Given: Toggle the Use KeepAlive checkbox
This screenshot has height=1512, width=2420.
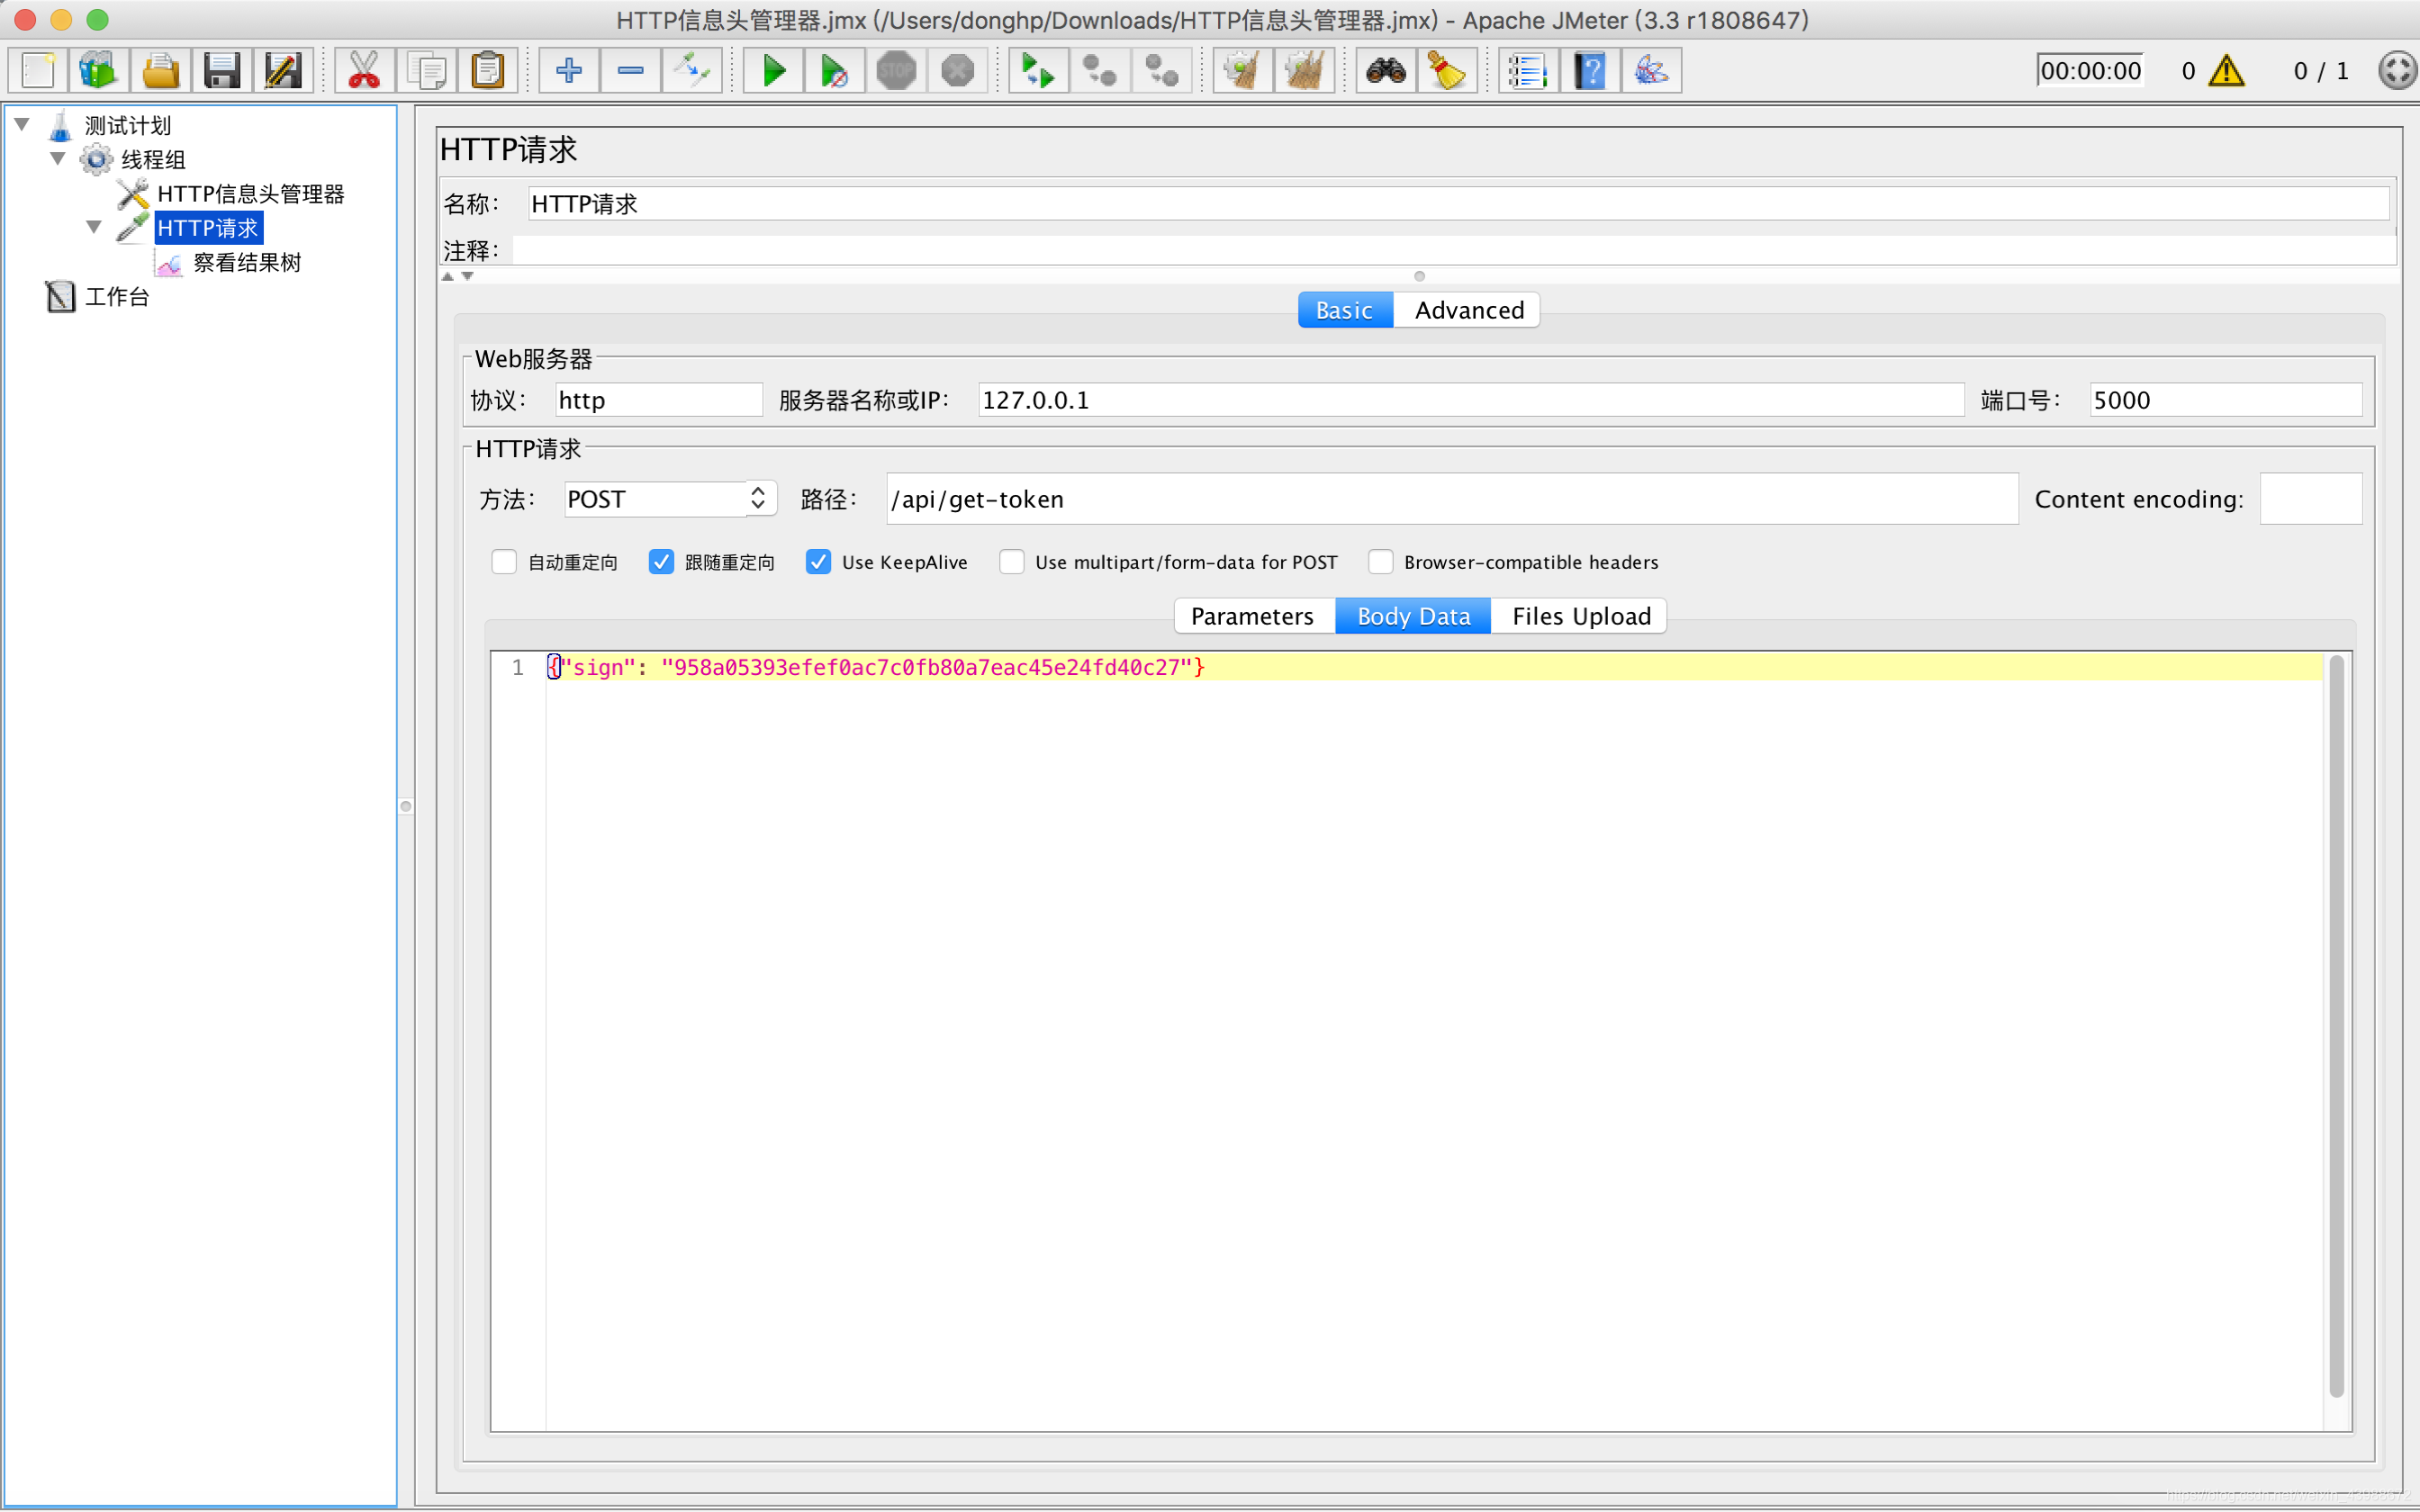Looking at the screenshot, I should click(818, 562).
